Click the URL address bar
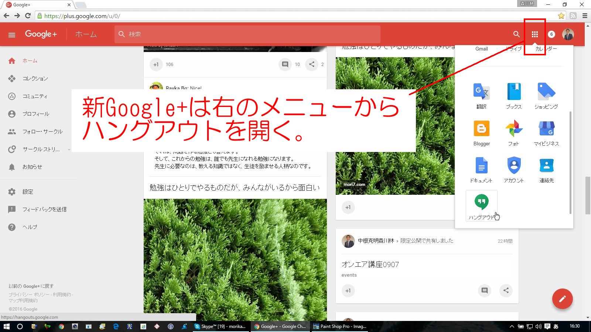Image resolution: width=591 pixels, height=332 pixels. click(x=295, y=16)
